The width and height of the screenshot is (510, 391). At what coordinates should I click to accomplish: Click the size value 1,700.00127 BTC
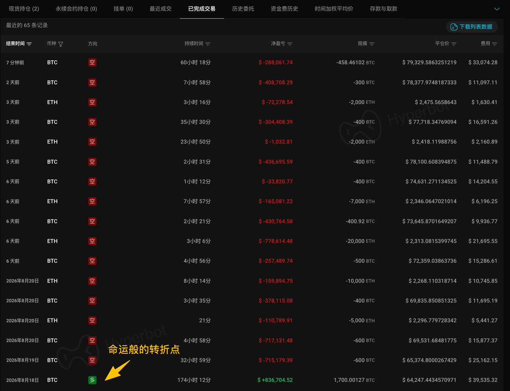coord(354,380)
